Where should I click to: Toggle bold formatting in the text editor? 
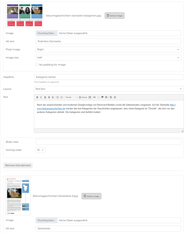pos(37,97)
